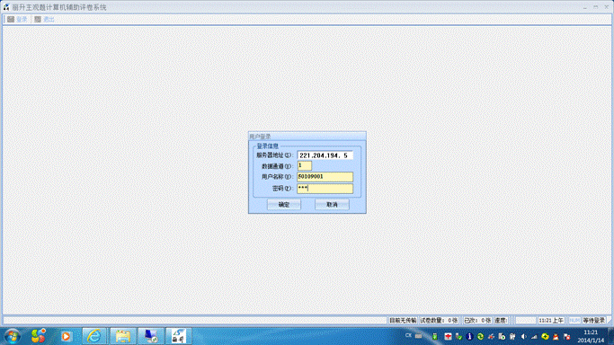Click the volume speaker tray icon
614x345 pixels.
pyautogui.click(x=523, y=336)
